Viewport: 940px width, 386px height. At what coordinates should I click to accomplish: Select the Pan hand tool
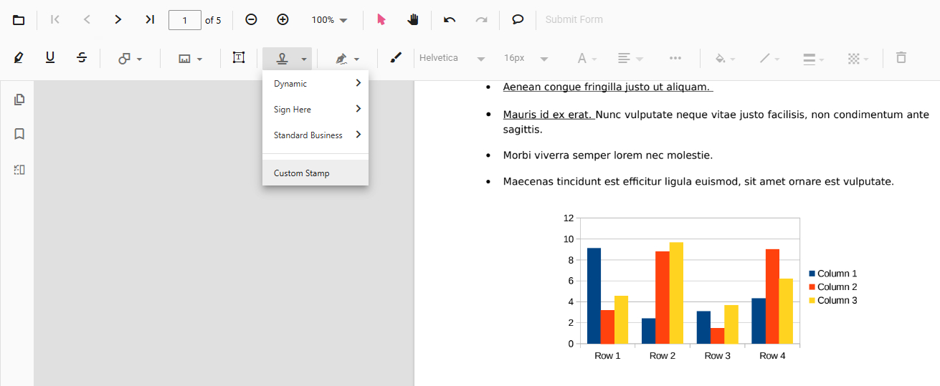point(413,20)
